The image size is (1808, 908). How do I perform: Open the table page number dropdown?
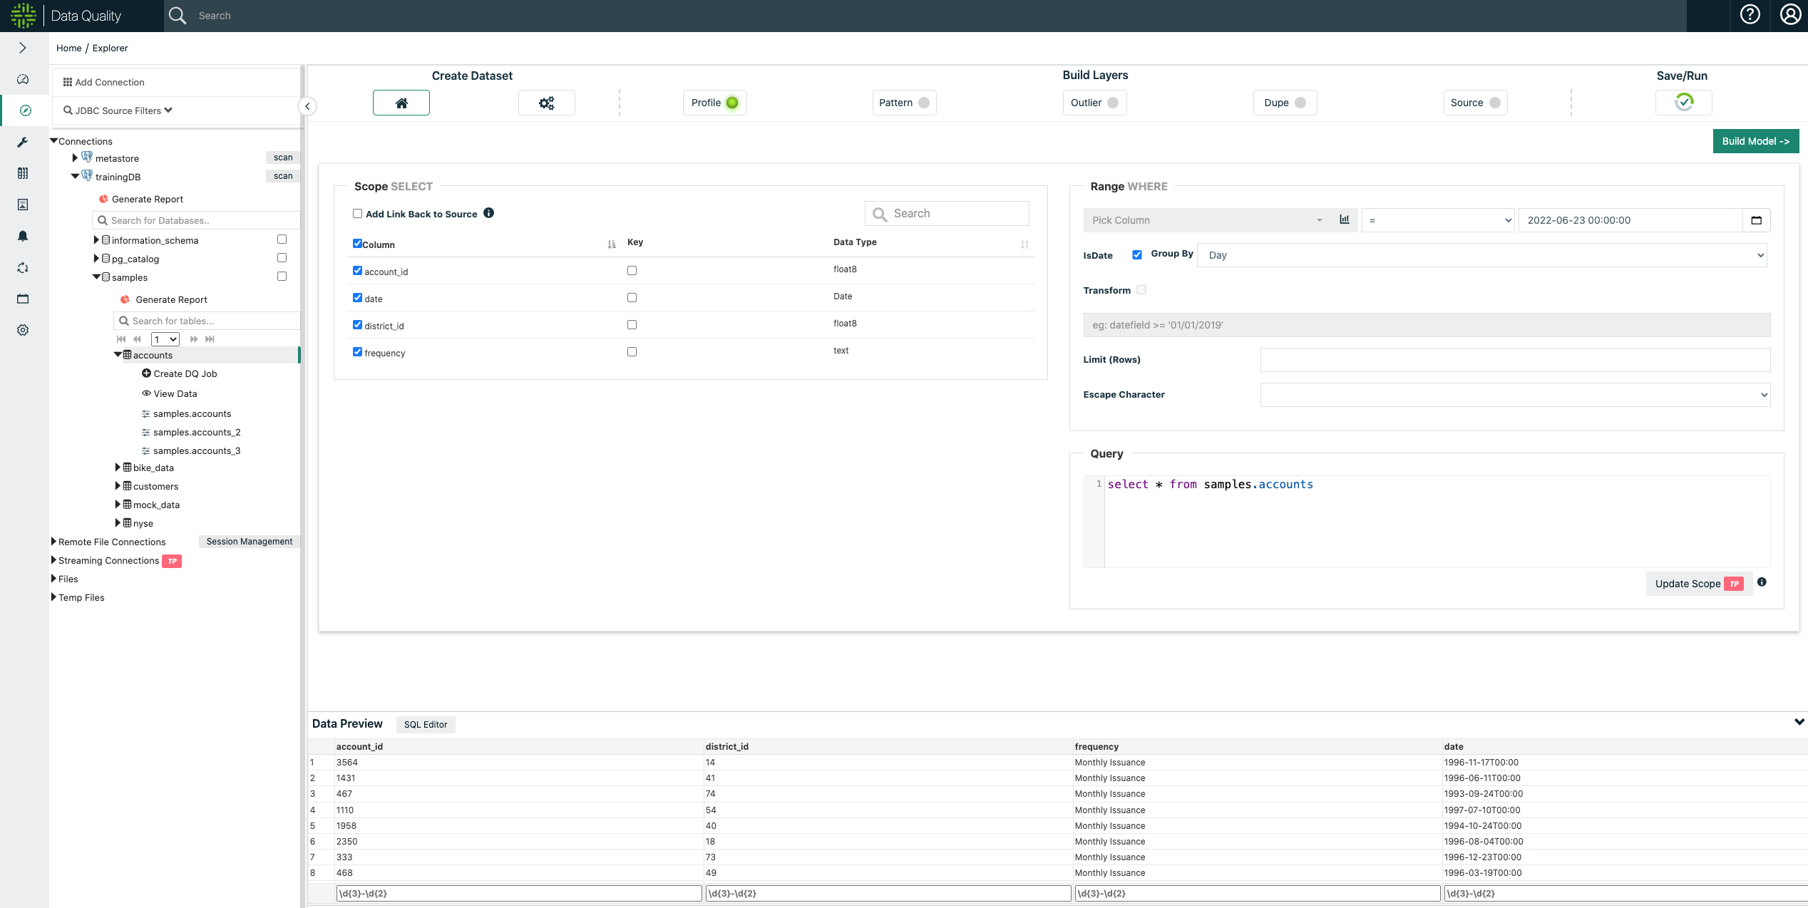click(165, 339)
